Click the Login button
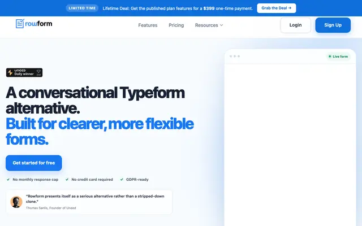The width and height of the screenshot is (362, 226). click(x=295, y=25)
